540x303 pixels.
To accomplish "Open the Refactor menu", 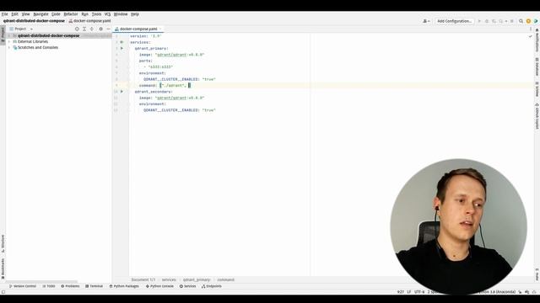I will click(x=71, y=14).
